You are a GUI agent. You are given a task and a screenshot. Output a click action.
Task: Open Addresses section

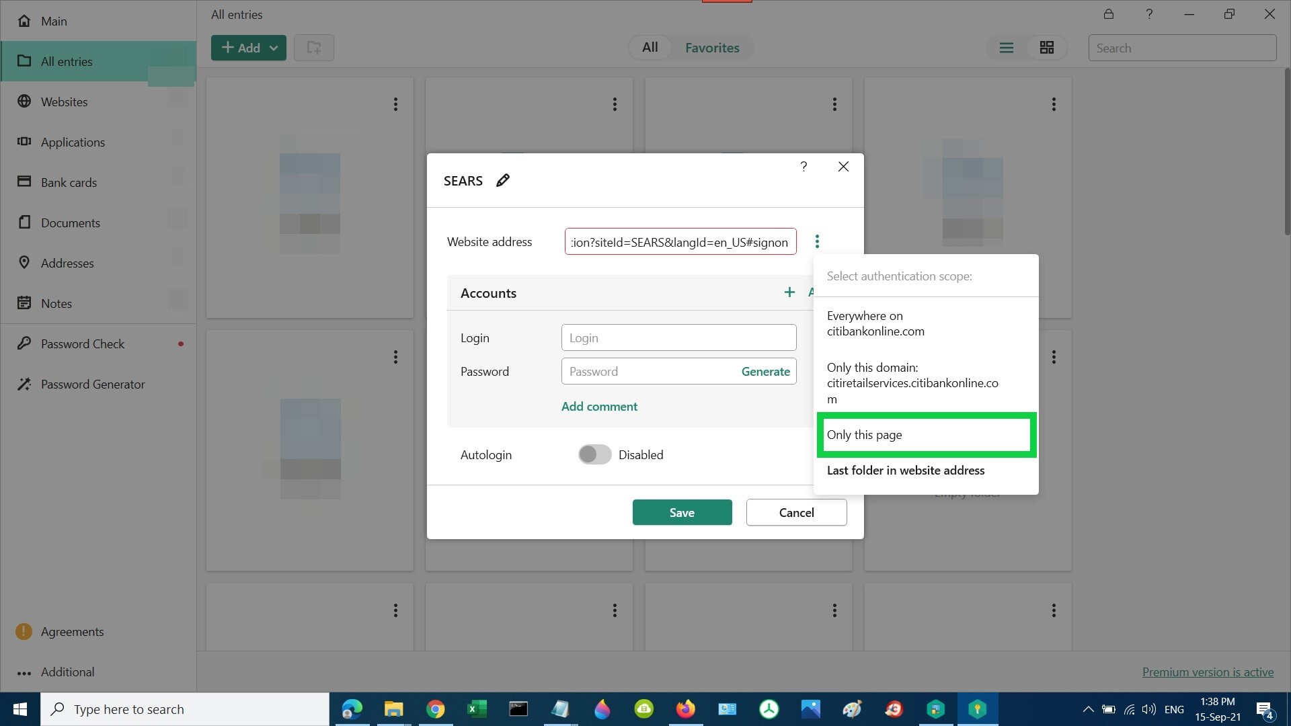[98, 263]
